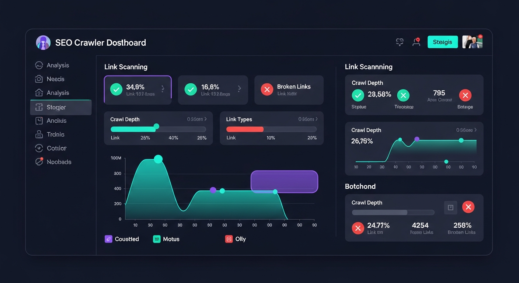Open the Trdnis user icon in sidebar
The height and width of the screenshot is (283, 519).
click(x=39, y=134)
